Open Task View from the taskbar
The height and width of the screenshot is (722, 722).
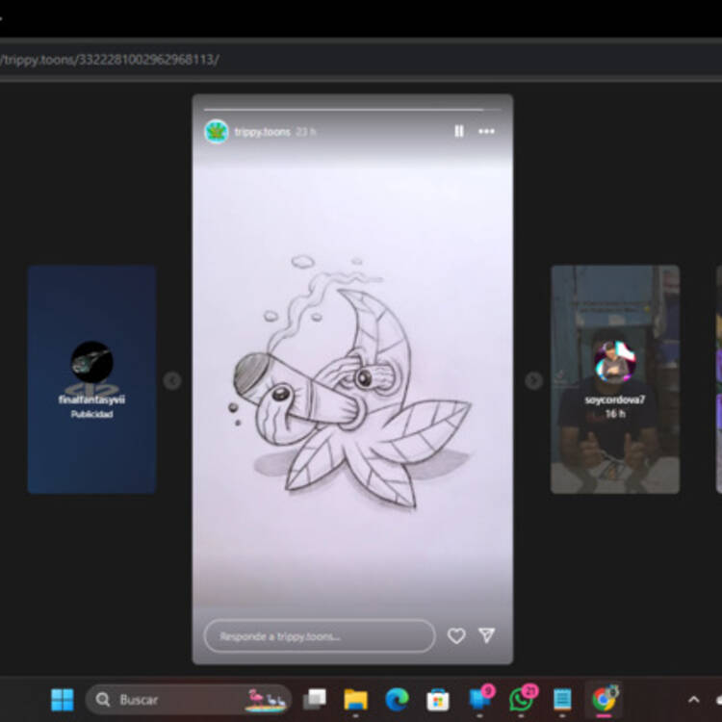tap(315, 700)
